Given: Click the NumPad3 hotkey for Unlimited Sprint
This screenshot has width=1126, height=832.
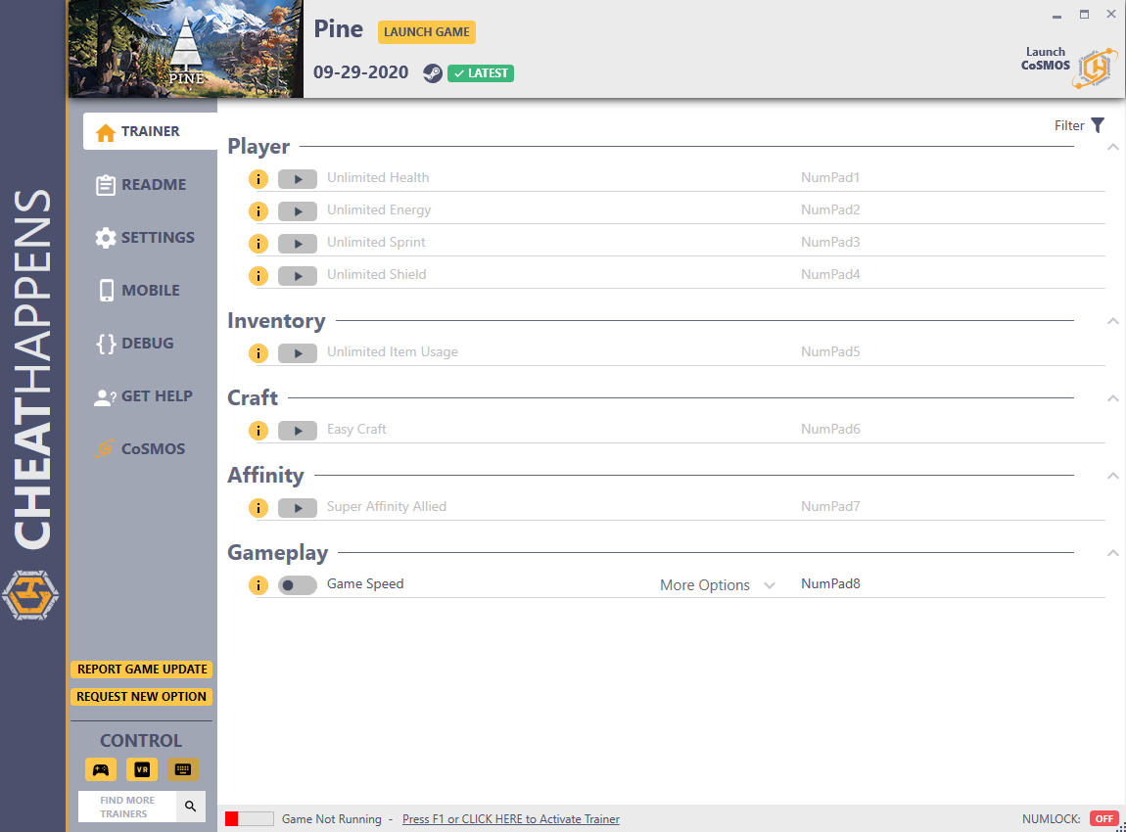Looking at the screenshot, I should point(830,242).
